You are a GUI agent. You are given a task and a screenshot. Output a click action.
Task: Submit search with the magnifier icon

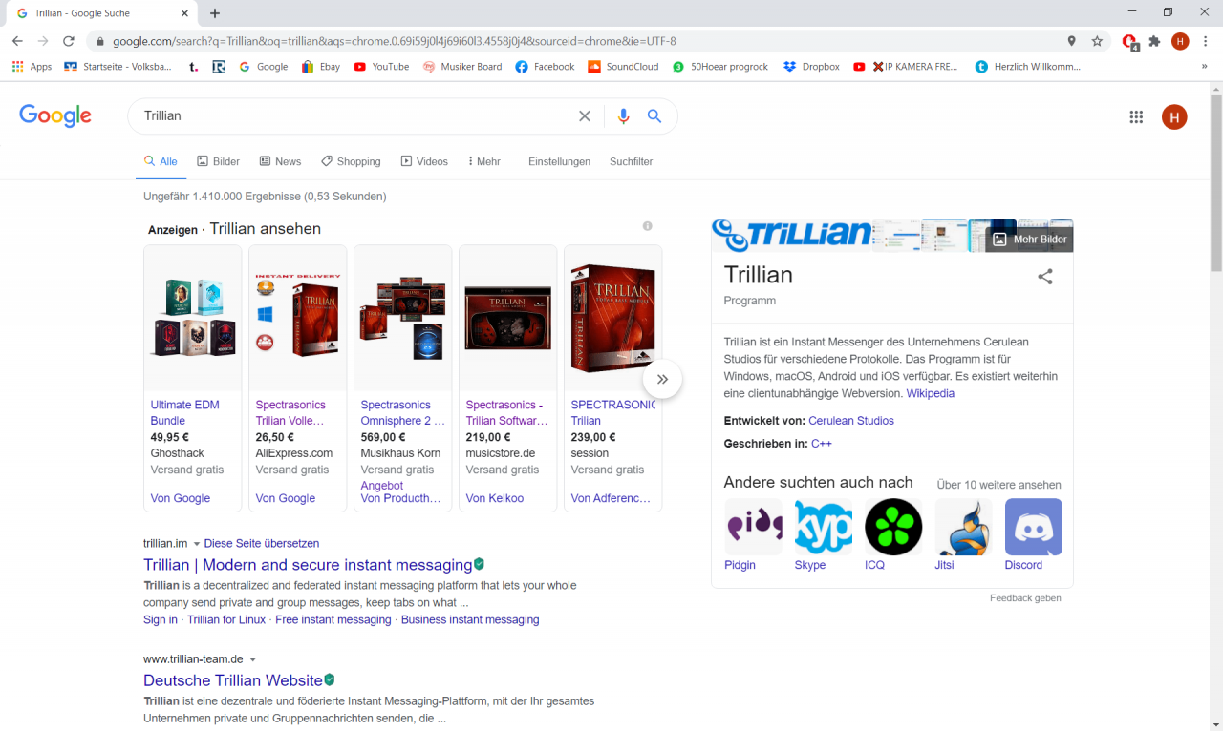pos(654,116)
